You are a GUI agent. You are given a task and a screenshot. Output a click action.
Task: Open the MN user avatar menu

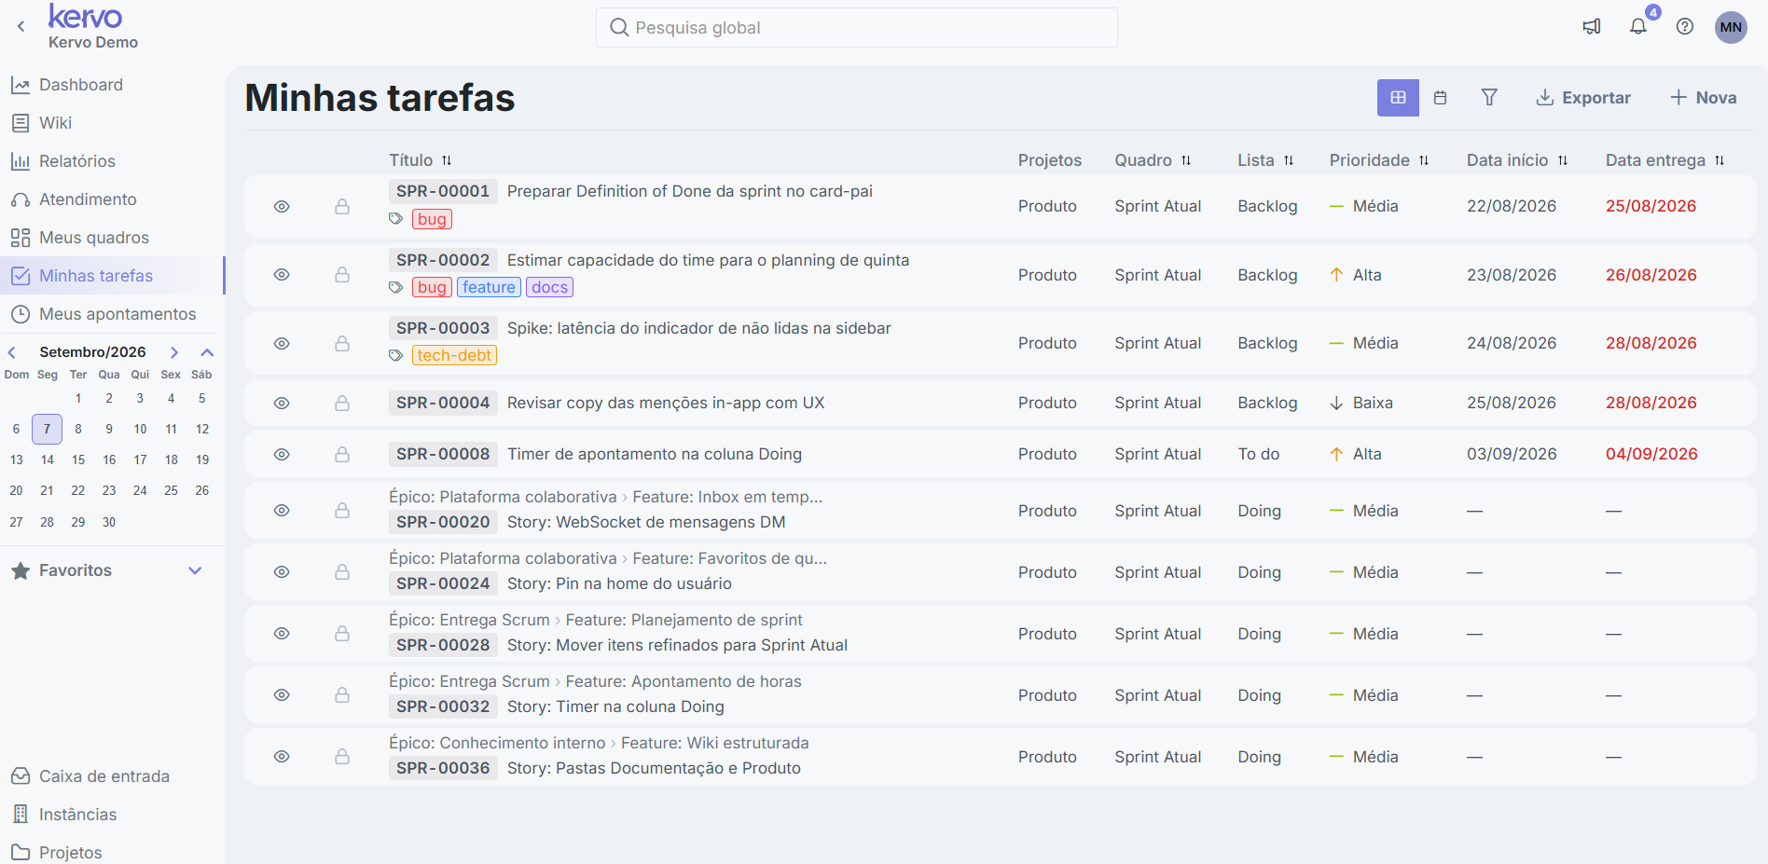1731,27
